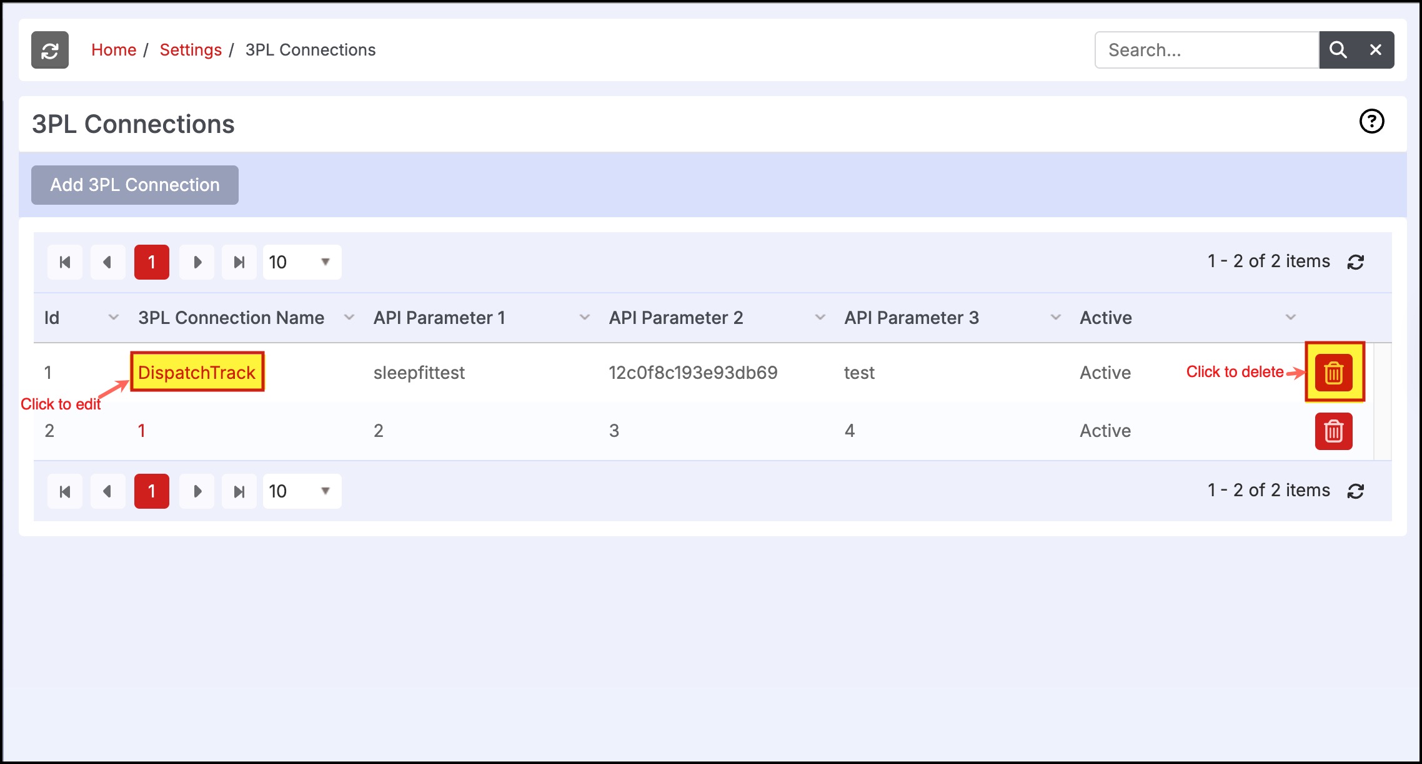This screenshot has width=1422, height=764.
Task: Open API Parameter 2 column menu chevron
Action: pos(820,318)
